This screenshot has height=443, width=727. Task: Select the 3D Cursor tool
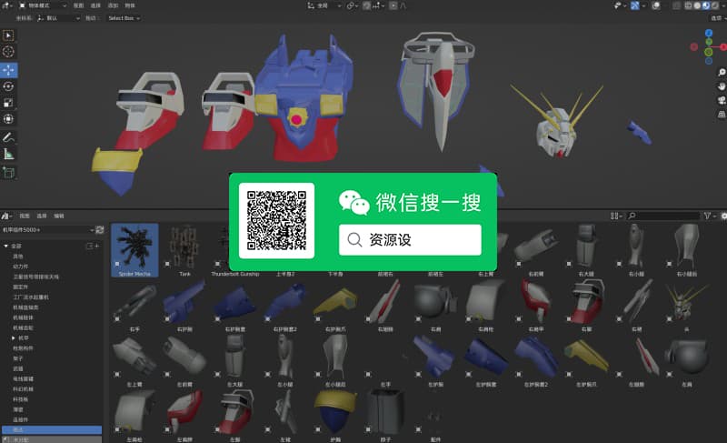8,52
